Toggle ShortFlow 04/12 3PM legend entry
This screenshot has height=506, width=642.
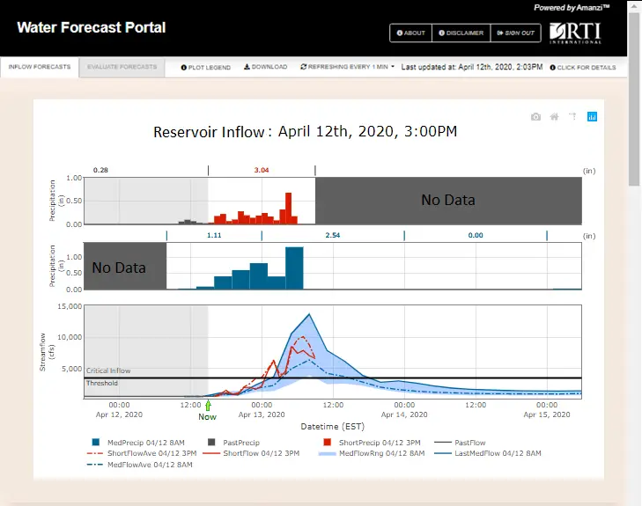point(251,453)
